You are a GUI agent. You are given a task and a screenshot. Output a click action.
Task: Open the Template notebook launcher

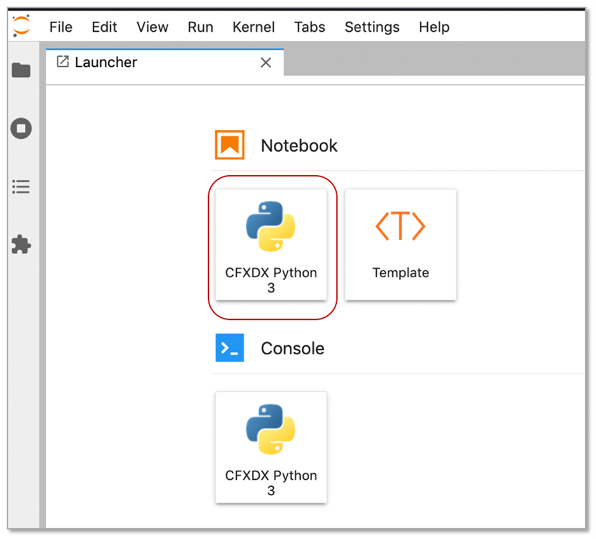pos(400,244)
